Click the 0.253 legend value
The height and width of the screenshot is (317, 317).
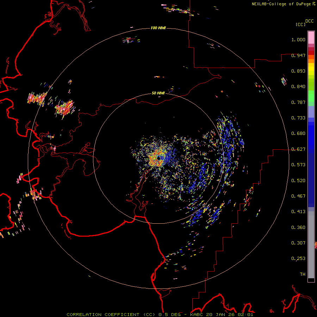pyautogui.click(x=298, y=259)
